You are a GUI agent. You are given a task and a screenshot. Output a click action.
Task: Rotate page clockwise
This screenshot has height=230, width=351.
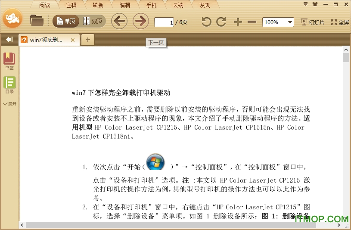[221, 22]
